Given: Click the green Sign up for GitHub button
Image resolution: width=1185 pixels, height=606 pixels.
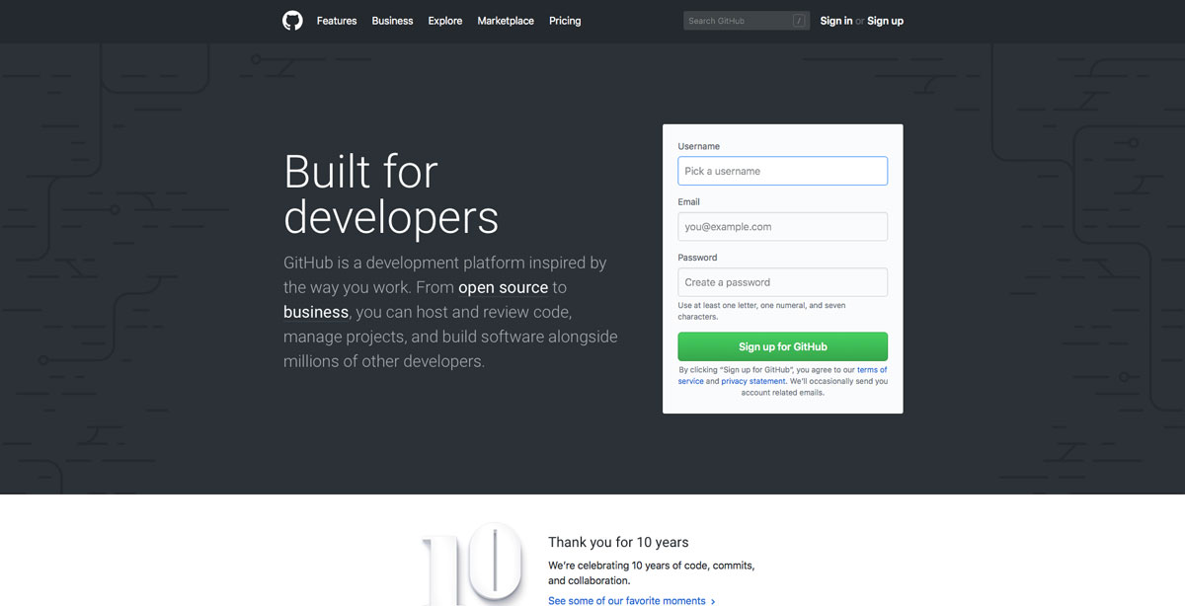Looking at the screenshot, I should (782, 346).
